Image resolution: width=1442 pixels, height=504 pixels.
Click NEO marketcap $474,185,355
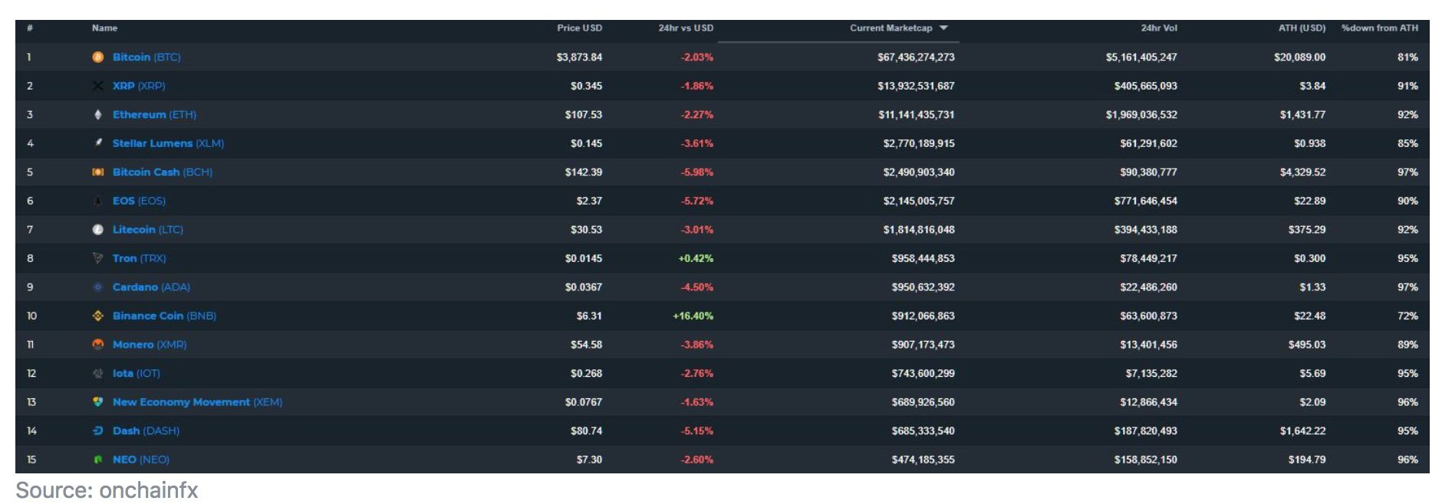(x=923, y=460)
